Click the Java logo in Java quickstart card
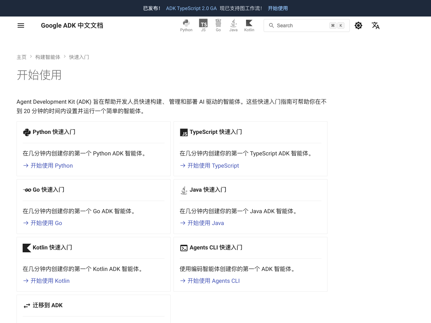 [184, 190]
